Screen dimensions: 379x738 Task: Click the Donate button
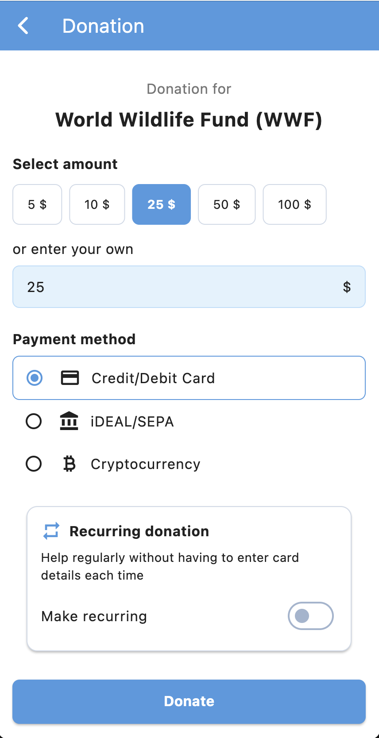[x=189, y=702]
